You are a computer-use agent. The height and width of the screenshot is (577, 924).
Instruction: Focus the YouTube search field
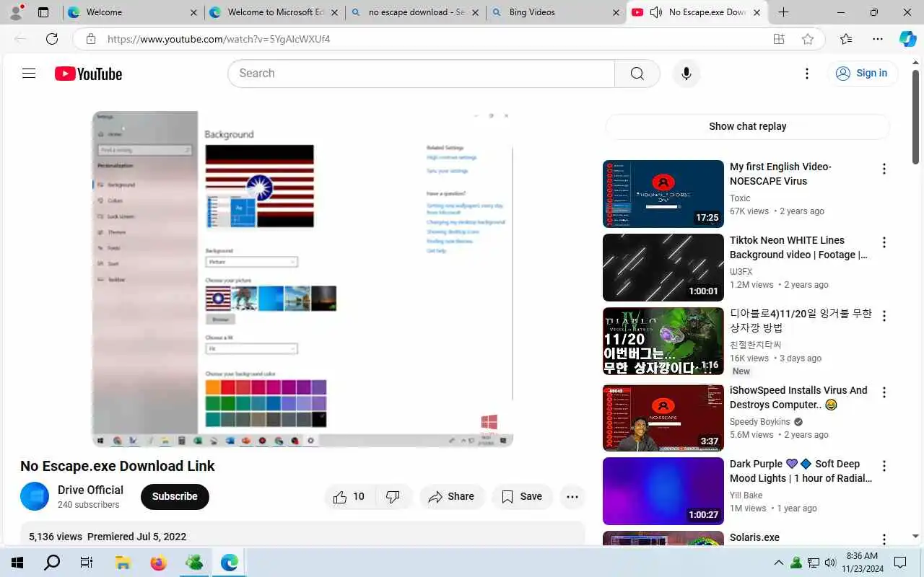421,74
